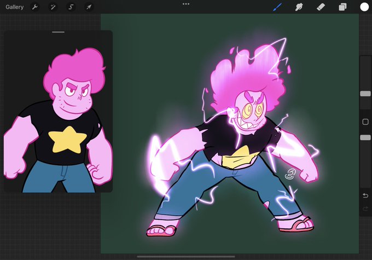This screenshot has width=372, height=260.
Task: Click the reference window's top drag handle
Action: (x=59, y=32)
